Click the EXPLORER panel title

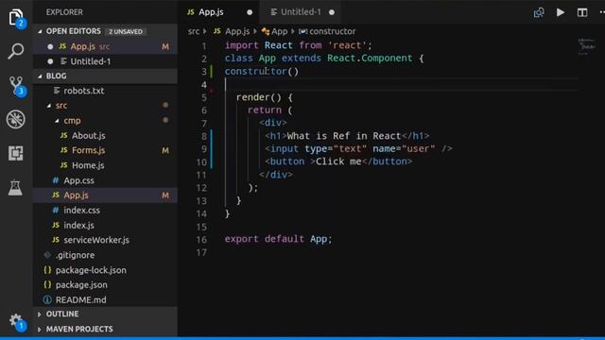click(x=64, y=12)
